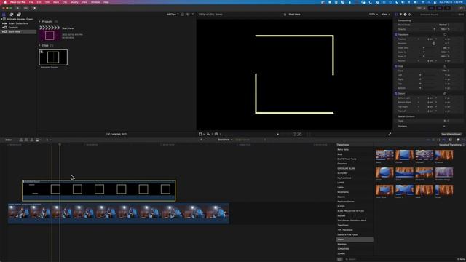The height and width of the screenshot is (262, 466).
Task: Click the import media arrow button
Action: 17,8
